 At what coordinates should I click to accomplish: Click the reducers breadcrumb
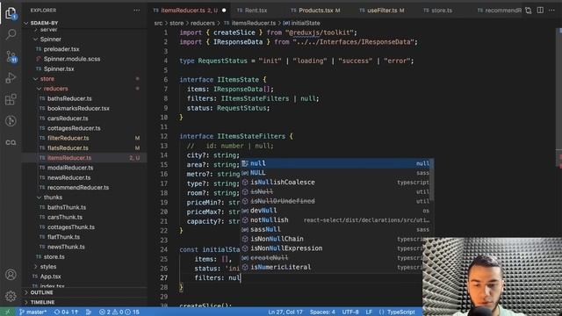tap(203, 23)
